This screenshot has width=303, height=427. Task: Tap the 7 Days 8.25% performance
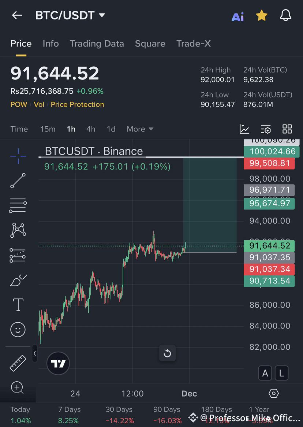coord(69,415)
